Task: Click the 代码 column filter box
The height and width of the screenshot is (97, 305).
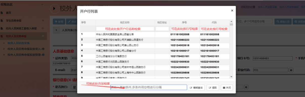Action: [214, 29]
